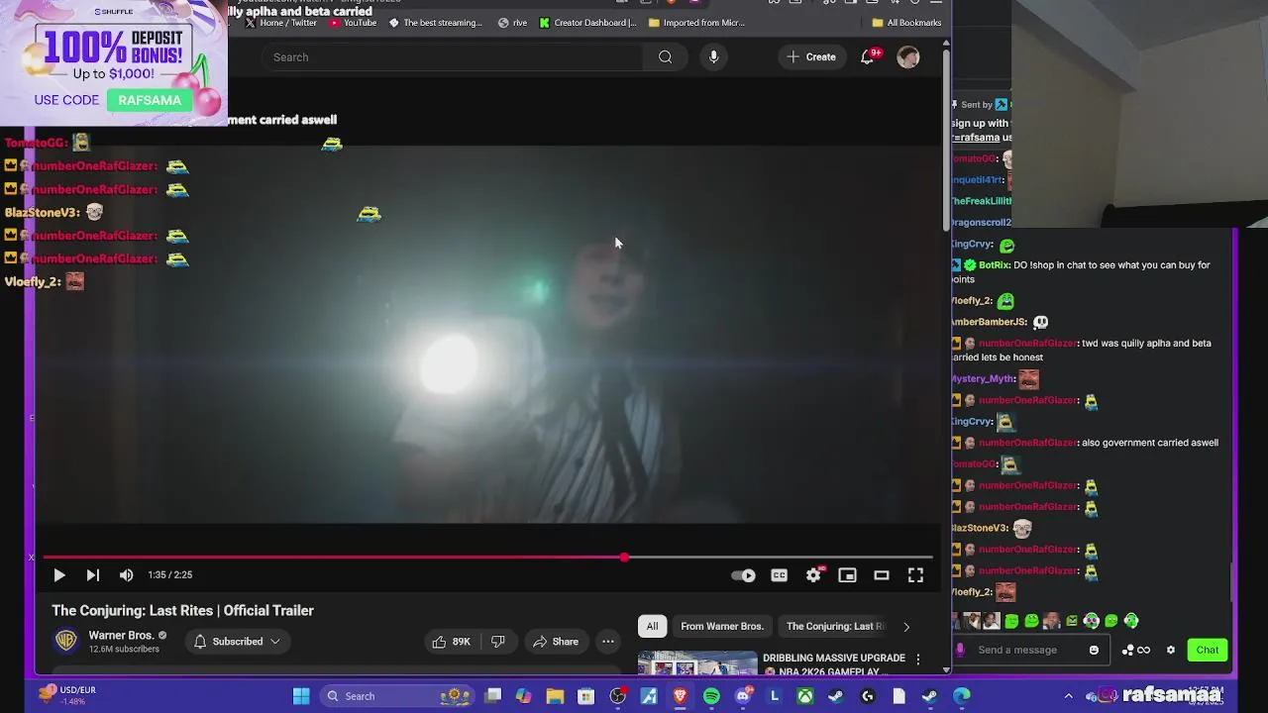Open File Explorer from taskbar
Screen dimensions: 1268x713
(x=555, y=696)
